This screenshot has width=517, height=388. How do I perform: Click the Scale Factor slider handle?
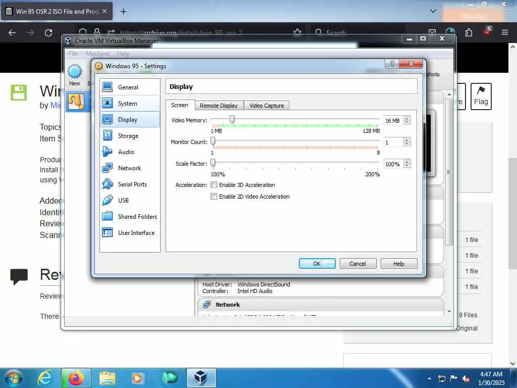tap(213, 163)
